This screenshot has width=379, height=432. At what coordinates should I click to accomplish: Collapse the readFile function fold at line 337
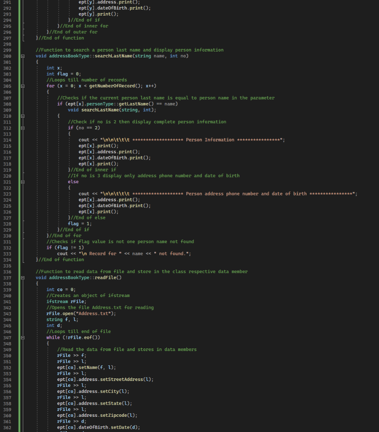tap(23, 278)
